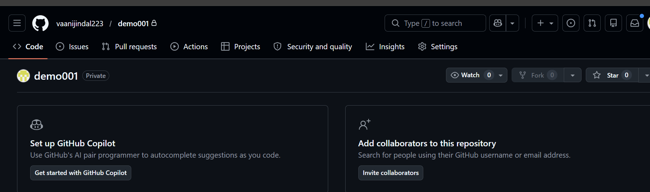Image resolution: width=650 pixels, height=192 pixels.
Task: Open the hamburger navigation menu
Action: click(x=17, y=23)
